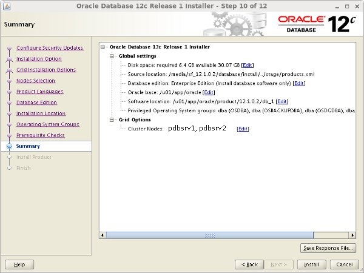Edit the Oracle base path
Screen dimensions: 364x273
pyautogui.click(x=209, y=92)
